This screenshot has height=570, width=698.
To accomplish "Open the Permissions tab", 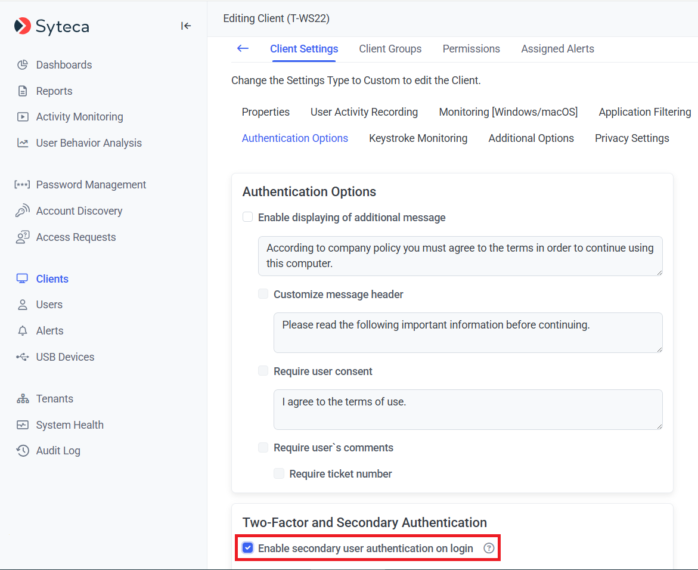I will [x=471, y=49].
